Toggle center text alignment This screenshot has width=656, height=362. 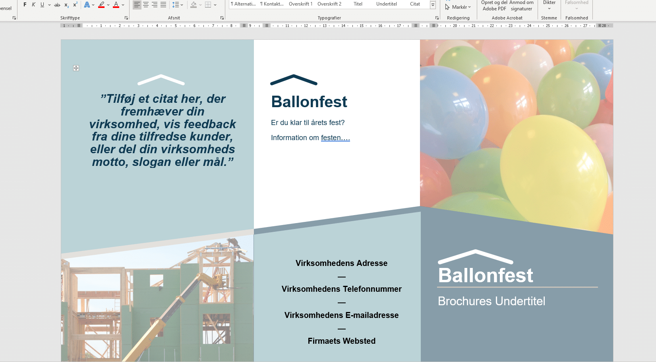pos(145,4)
